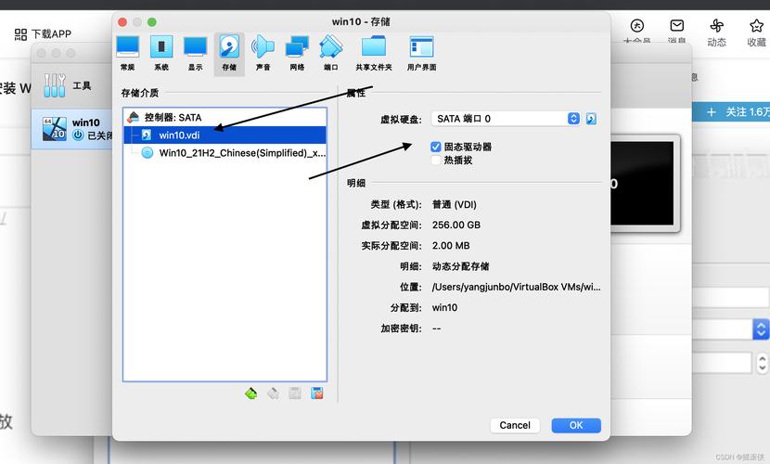770x464 pixels.
Task: Open the 声音 (Audio) settings section
Action: pyautogui.click(x=263, y=54)
